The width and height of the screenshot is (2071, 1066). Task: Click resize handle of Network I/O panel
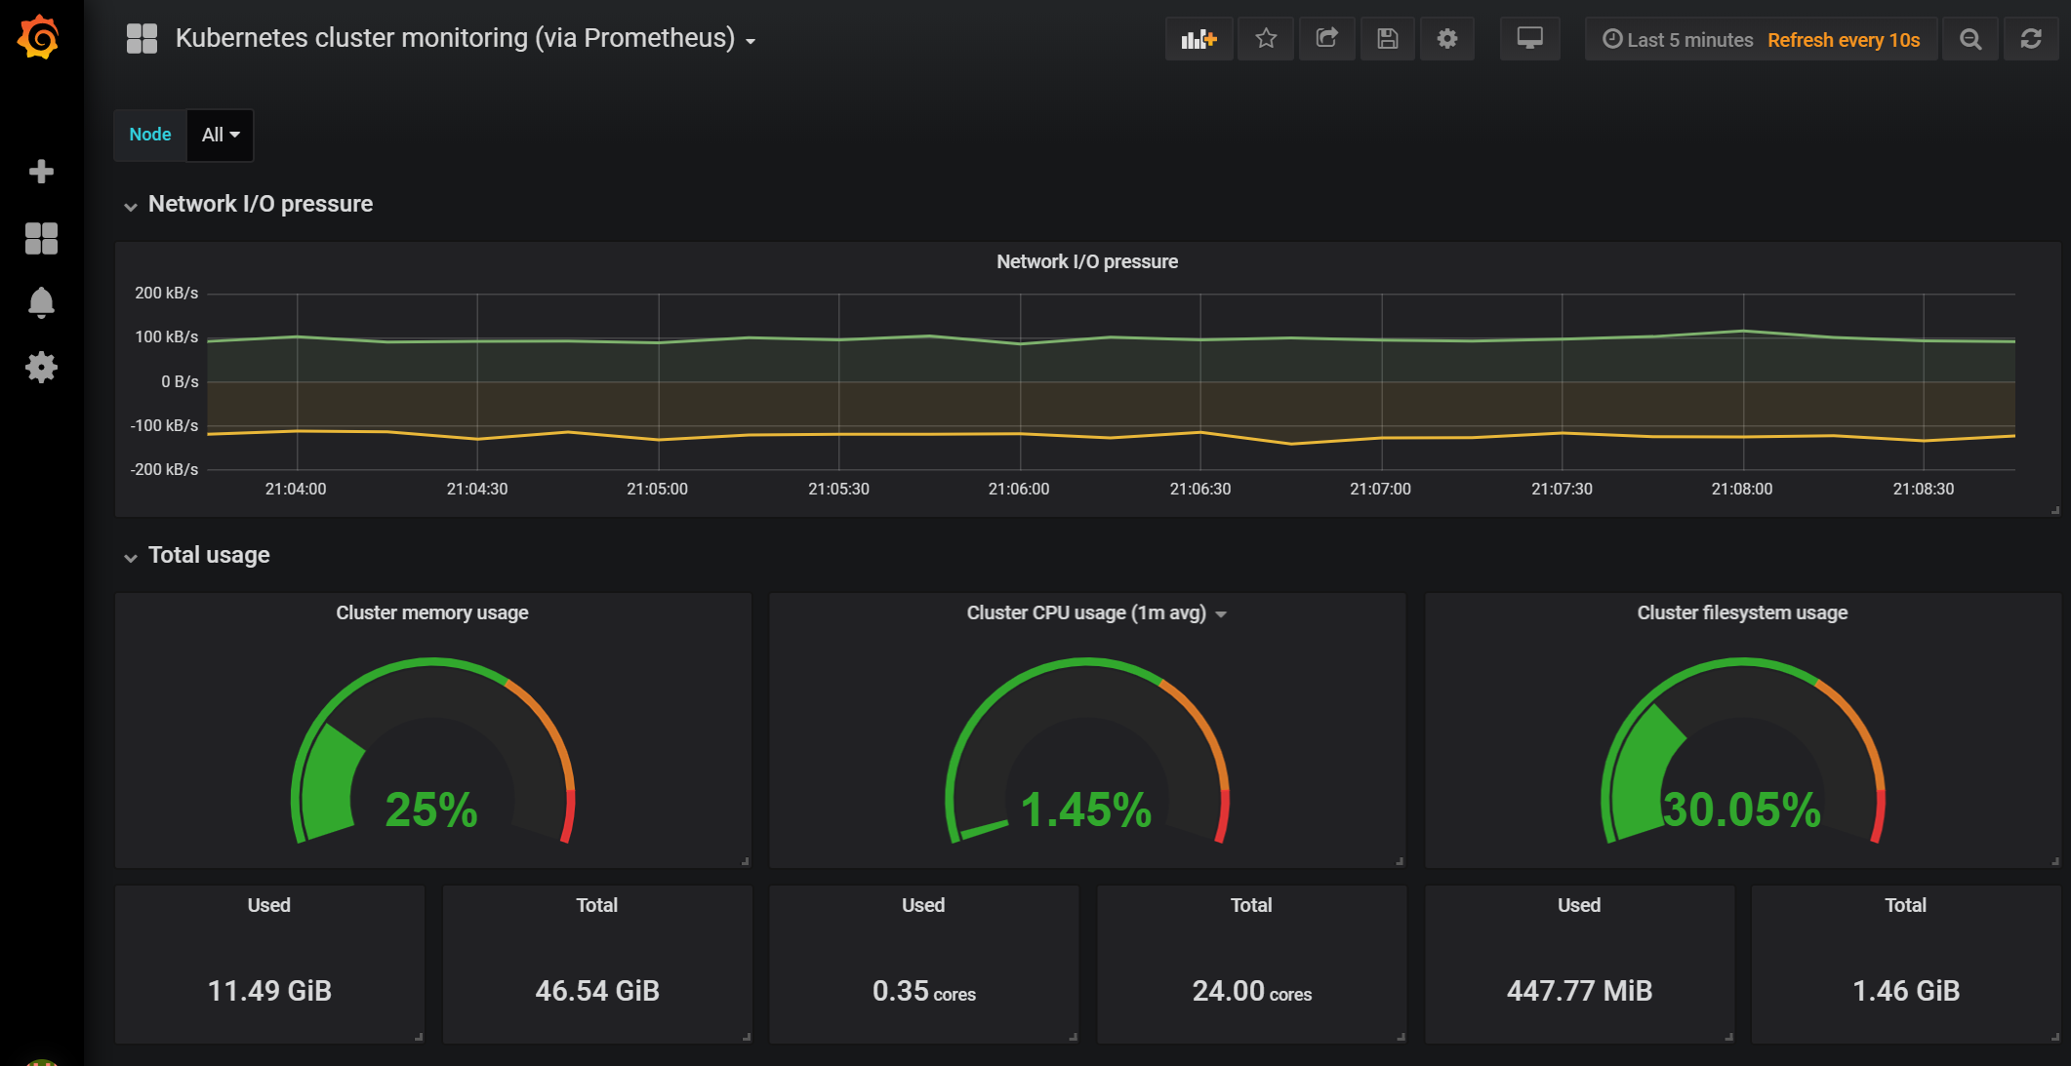(x=2054, y=510)
